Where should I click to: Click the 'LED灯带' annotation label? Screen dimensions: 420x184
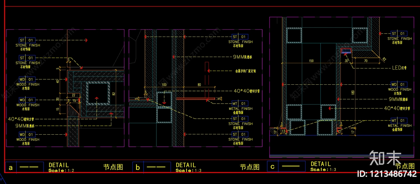tap(399, 68)
